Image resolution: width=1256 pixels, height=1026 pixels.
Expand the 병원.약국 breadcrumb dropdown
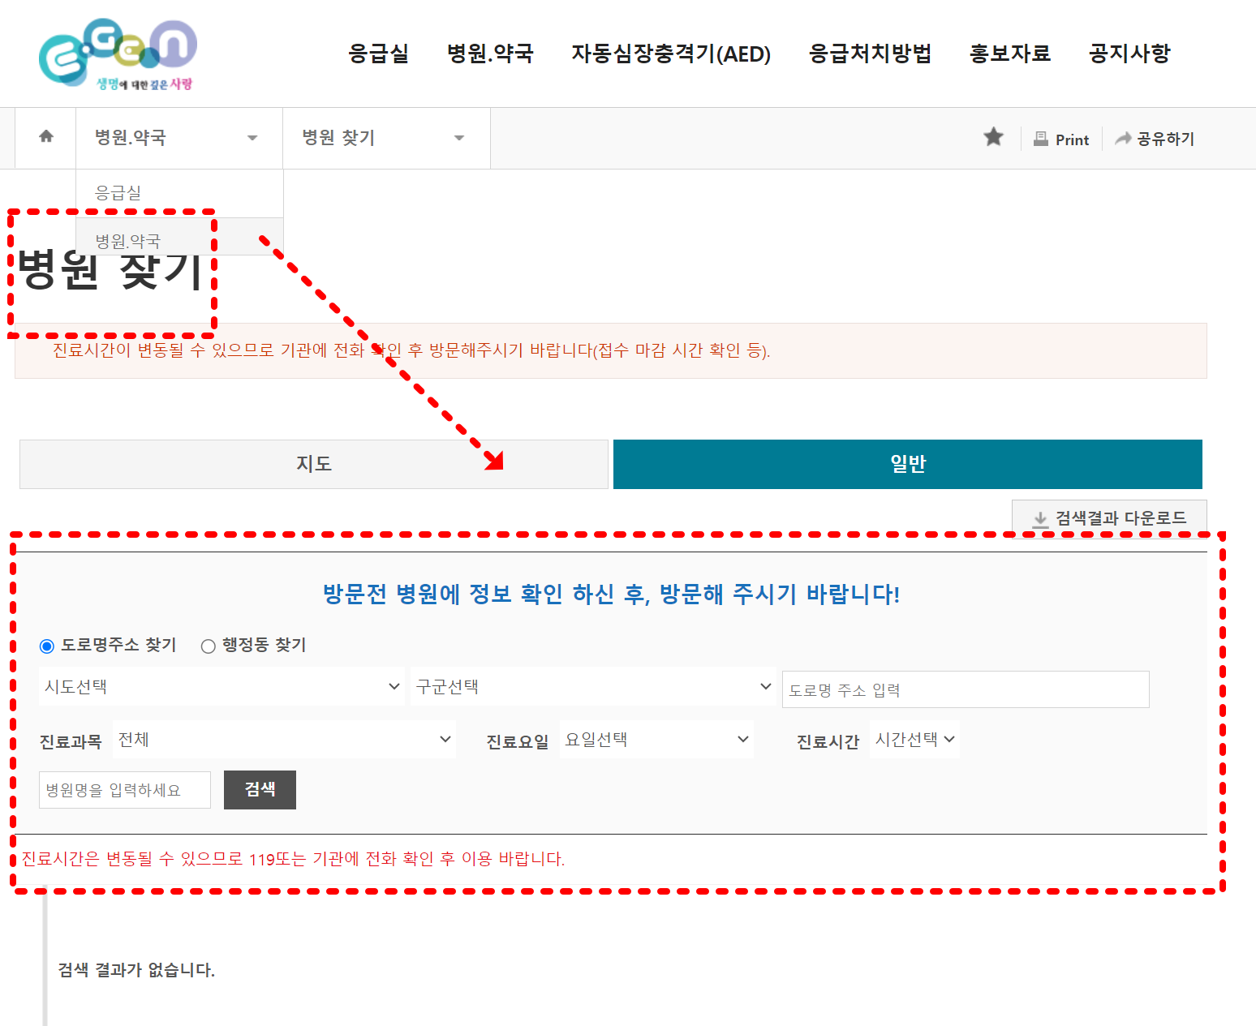click(x=179, y=138)
